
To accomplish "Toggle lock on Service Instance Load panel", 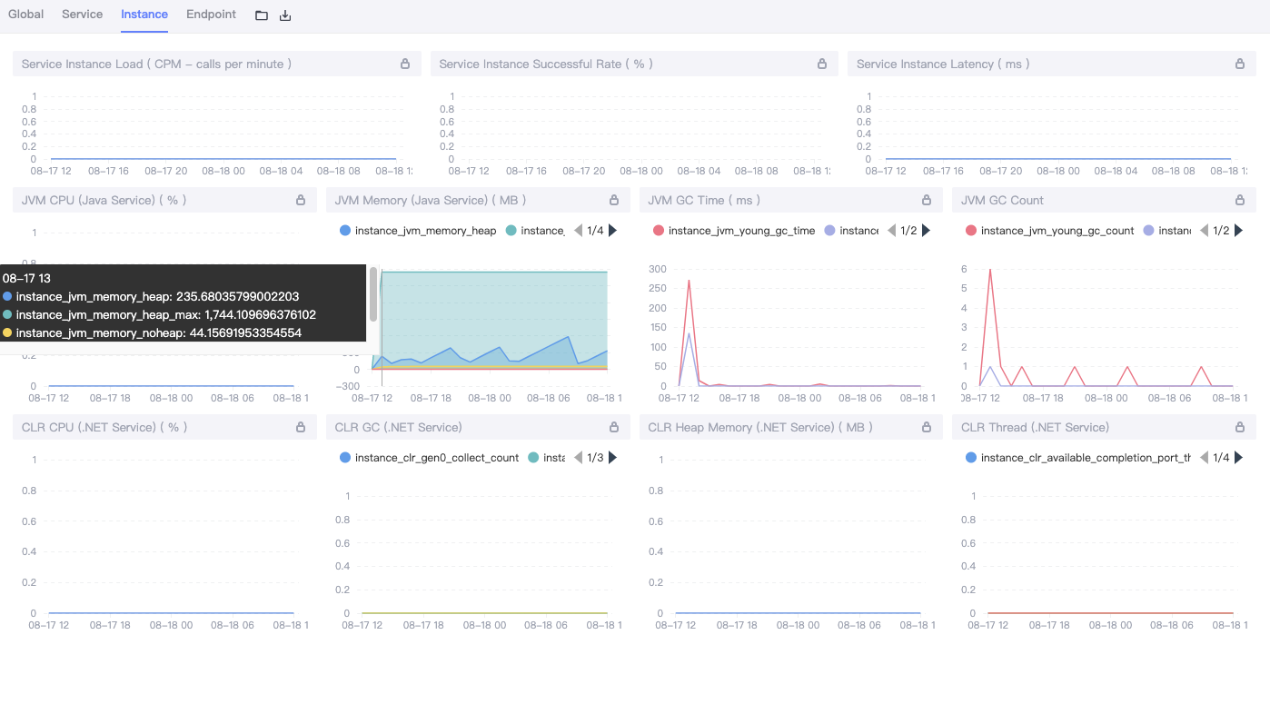I will click(x=405, y=64).
